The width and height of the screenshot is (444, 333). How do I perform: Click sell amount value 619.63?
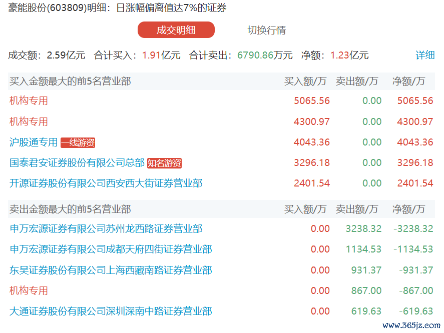366,311
